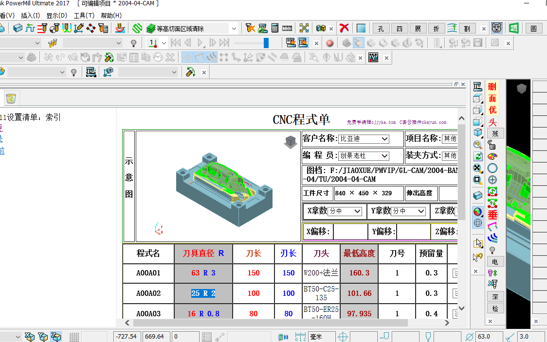Open the 客户名称 dropdown showing 比亚迪

pyautogui.click(x=364, y=138)
